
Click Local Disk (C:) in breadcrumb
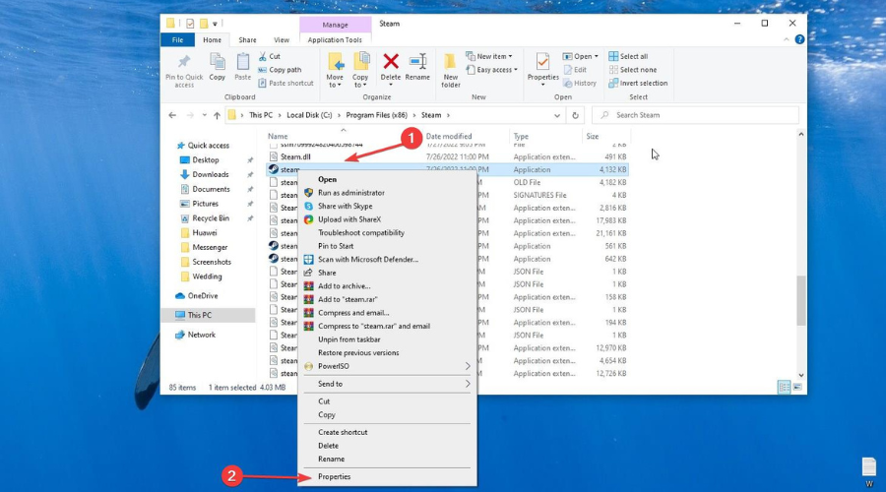pyautogui.click(x=309, y=115)
